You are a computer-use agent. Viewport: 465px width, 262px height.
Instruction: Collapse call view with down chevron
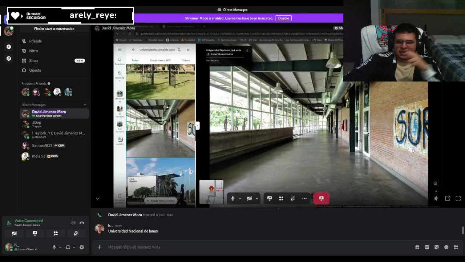[x=97, y=198]
